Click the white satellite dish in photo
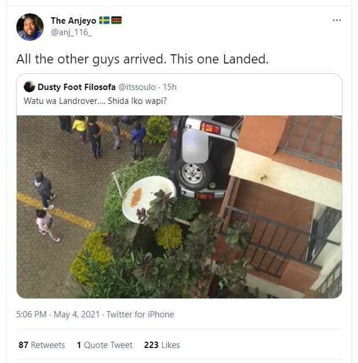 pos(149,195)
